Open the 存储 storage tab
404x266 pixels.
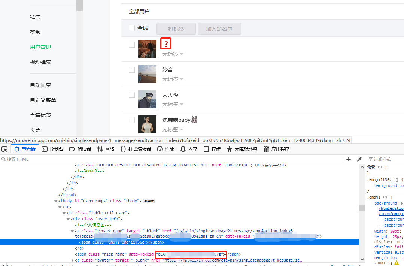click(212, 149)
